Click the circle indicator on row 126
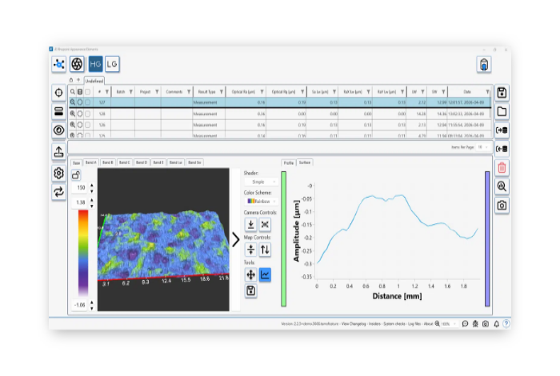The image size is (560, 376). tap(80, 125)
